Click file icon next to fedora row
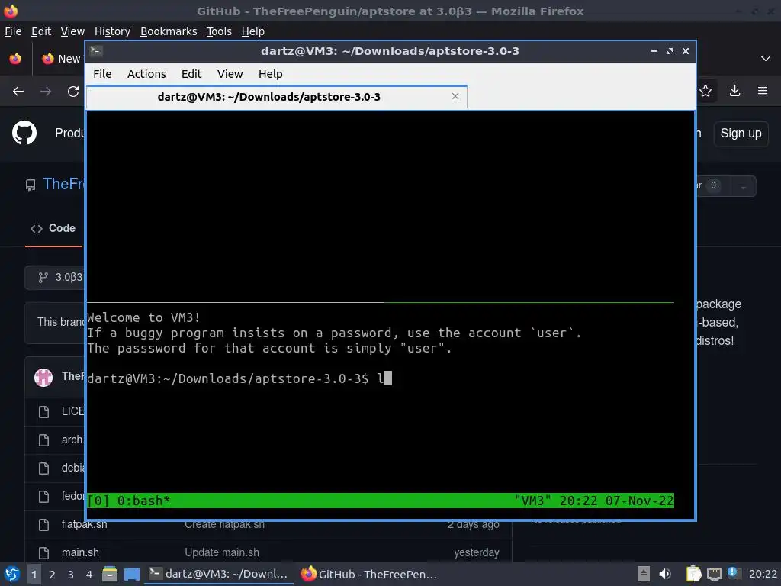 43,496
